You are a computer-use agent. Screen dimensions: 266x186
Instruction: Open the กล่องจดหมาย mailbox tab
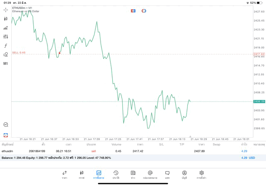[150, 174]
